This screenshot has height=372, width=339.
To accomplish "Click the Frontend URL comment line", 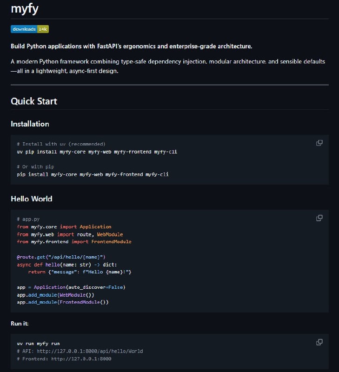I will [64, 359].
